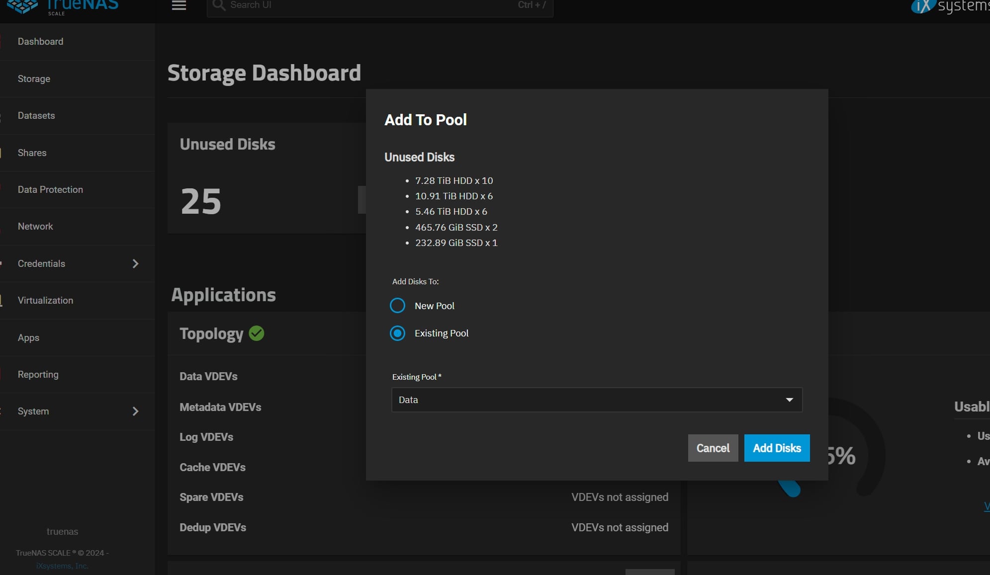Go to the Data Protection section
Image resolution: width=990 pixels, height=575 pixels.
click(50, 189)
